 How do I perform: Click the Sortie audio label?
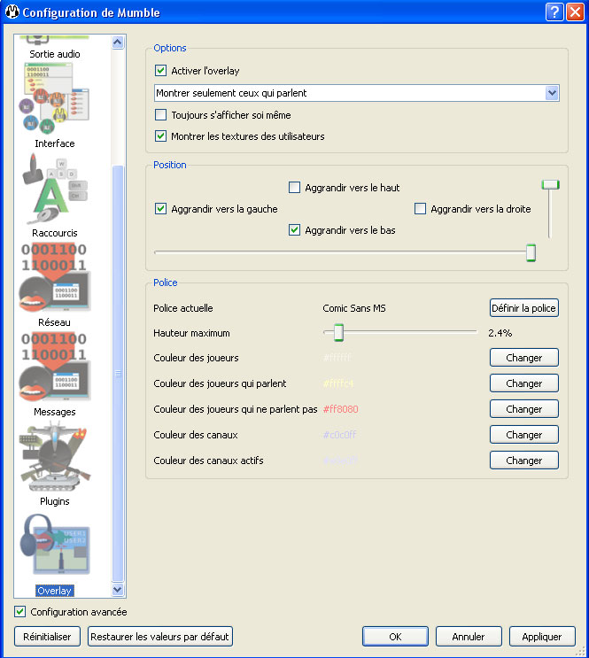point(55,54)
